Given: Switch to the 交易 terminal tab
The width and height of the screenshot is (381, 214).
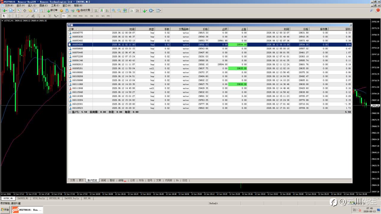Looking at the screenshot, I should click(73, 180).
